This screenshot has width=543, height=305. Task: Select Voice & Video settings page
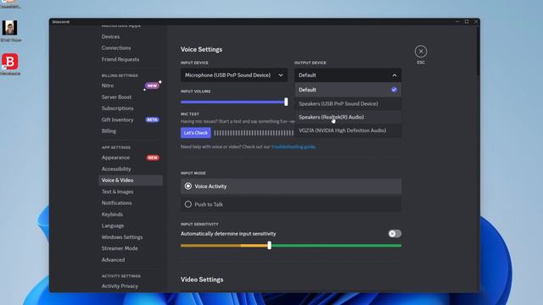pyautogui.click(x=131, y=180)
